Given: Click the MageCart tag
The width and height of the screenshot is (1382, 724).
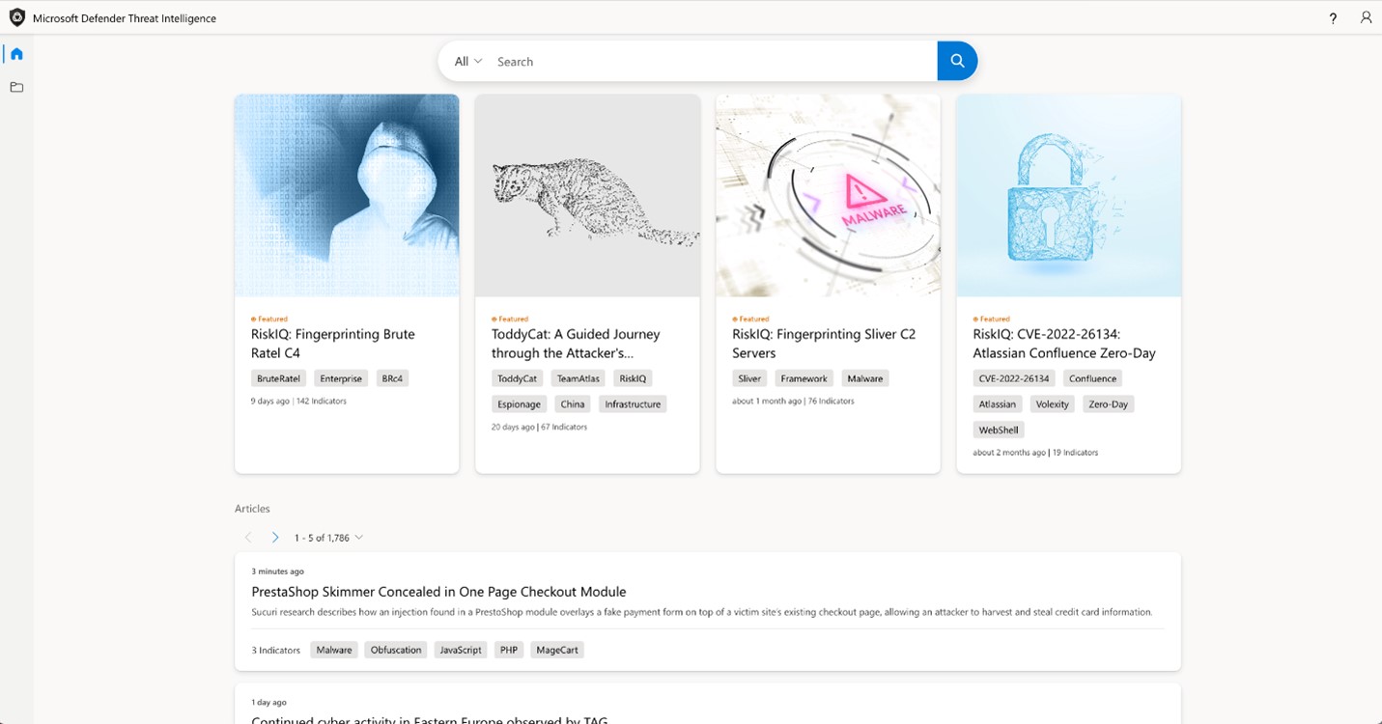Looking at the screenshot, I should (556, 650).
